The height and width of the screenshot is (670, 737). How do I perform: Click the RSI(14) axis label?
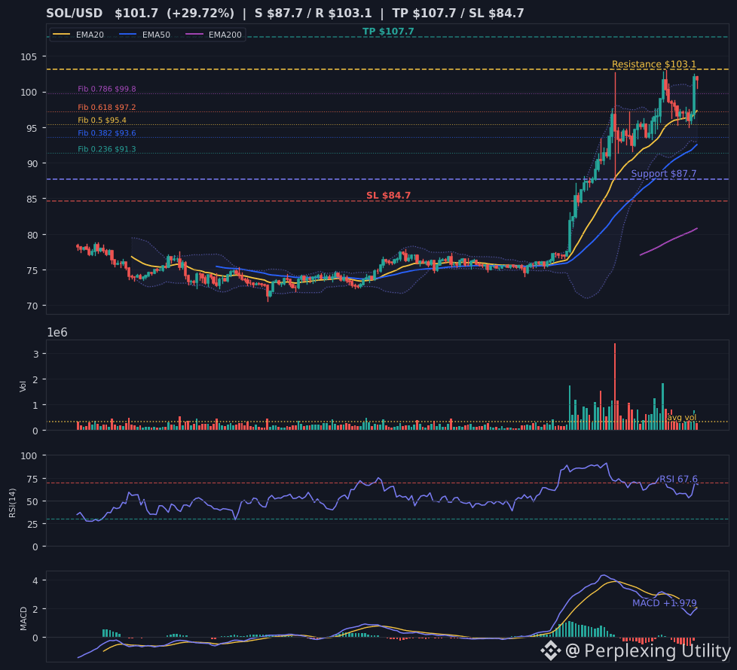click(x=13, y=503)
